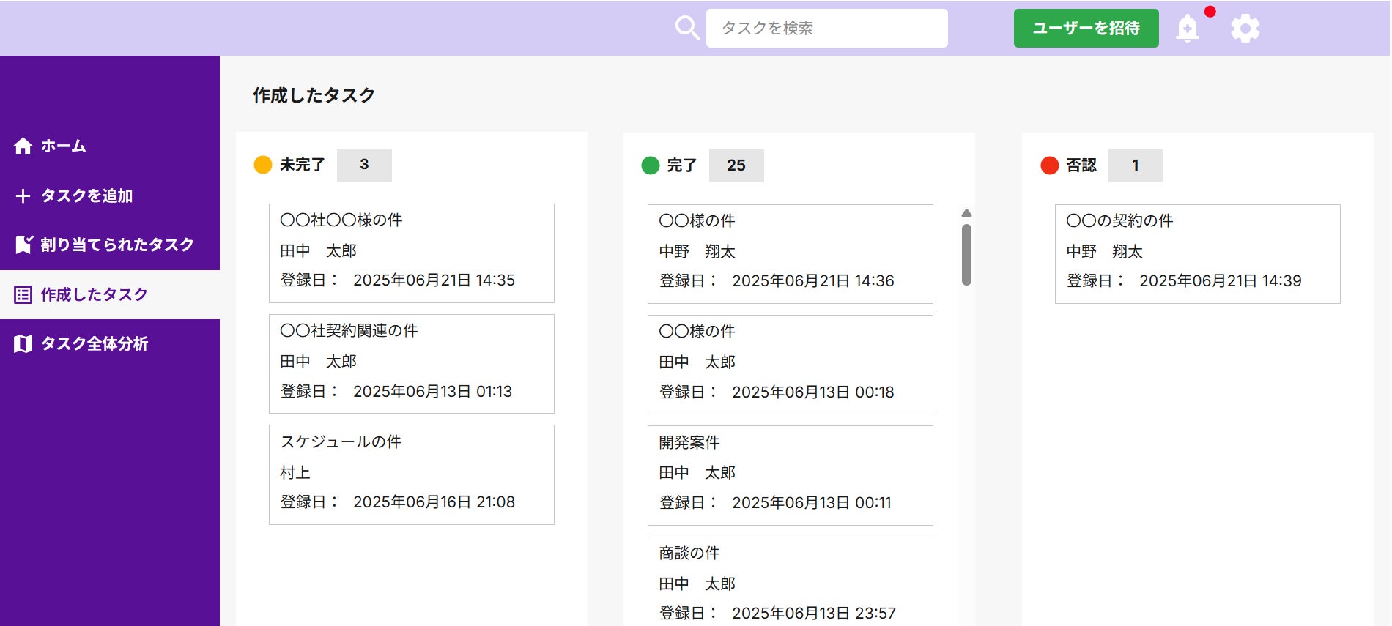This screenshot has width=1392, height=626.
Task: Focus the タスクを検索 search field
Action: 826,28
